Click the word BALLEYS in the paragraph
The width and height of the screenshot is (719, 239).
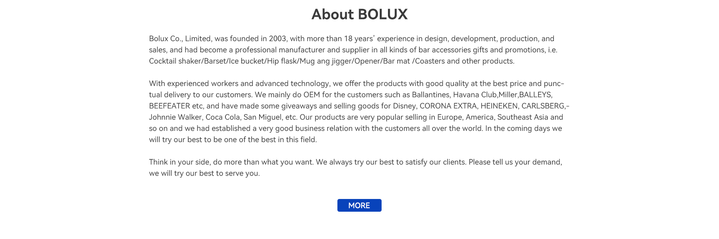[535, 95]
